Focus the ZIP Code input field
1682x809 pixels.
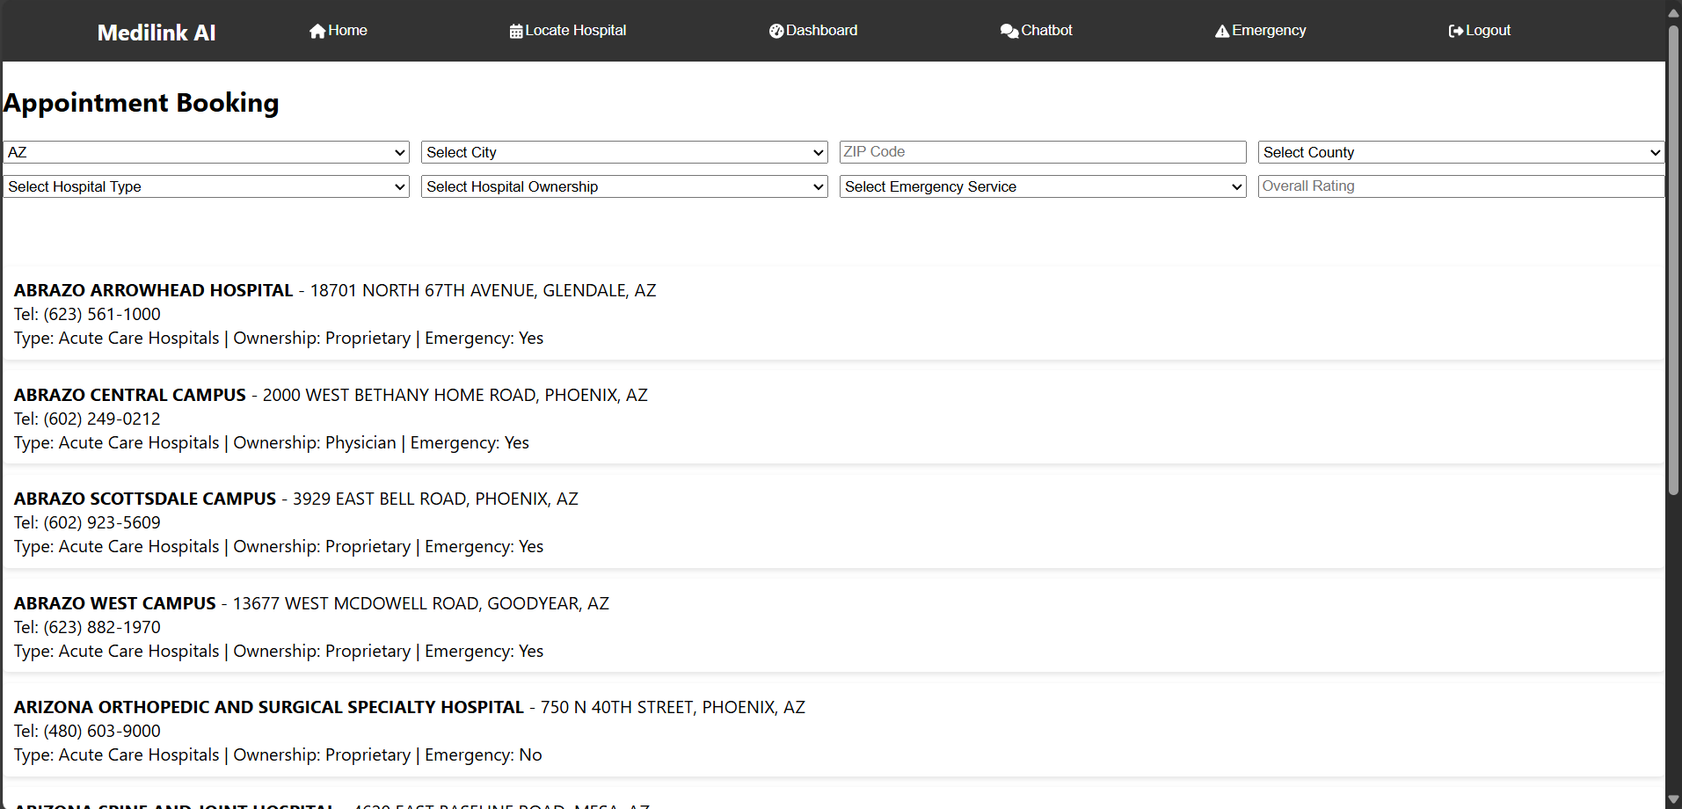(x=1043, y=152)
